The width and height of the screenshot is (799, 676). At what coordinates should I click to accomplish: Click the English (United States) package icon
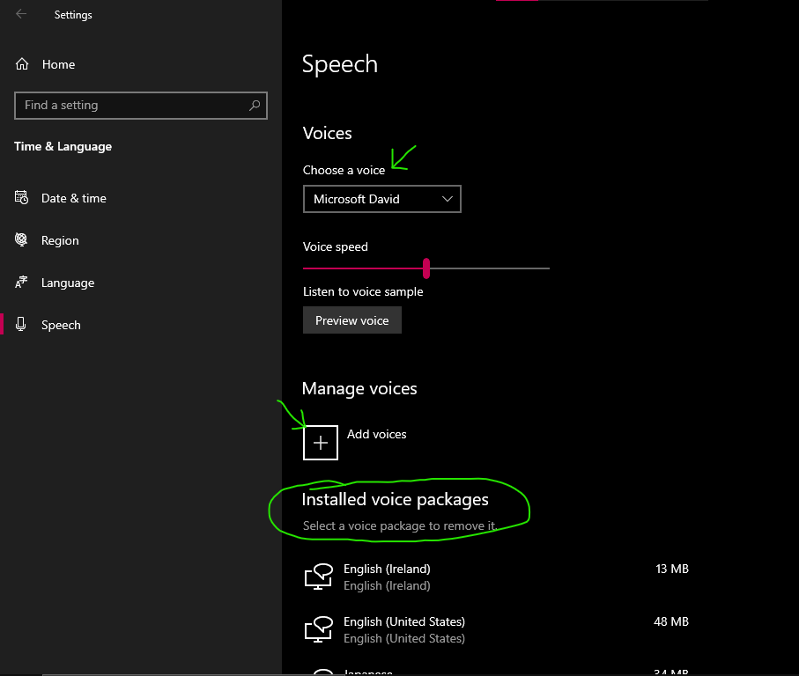click(x=318, y=629)
